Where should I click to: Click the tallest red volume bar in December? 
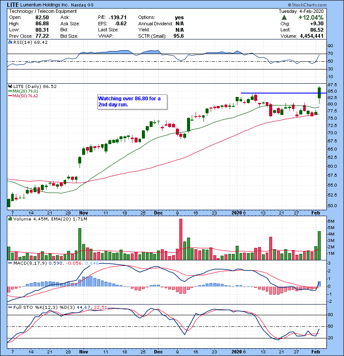181,239
